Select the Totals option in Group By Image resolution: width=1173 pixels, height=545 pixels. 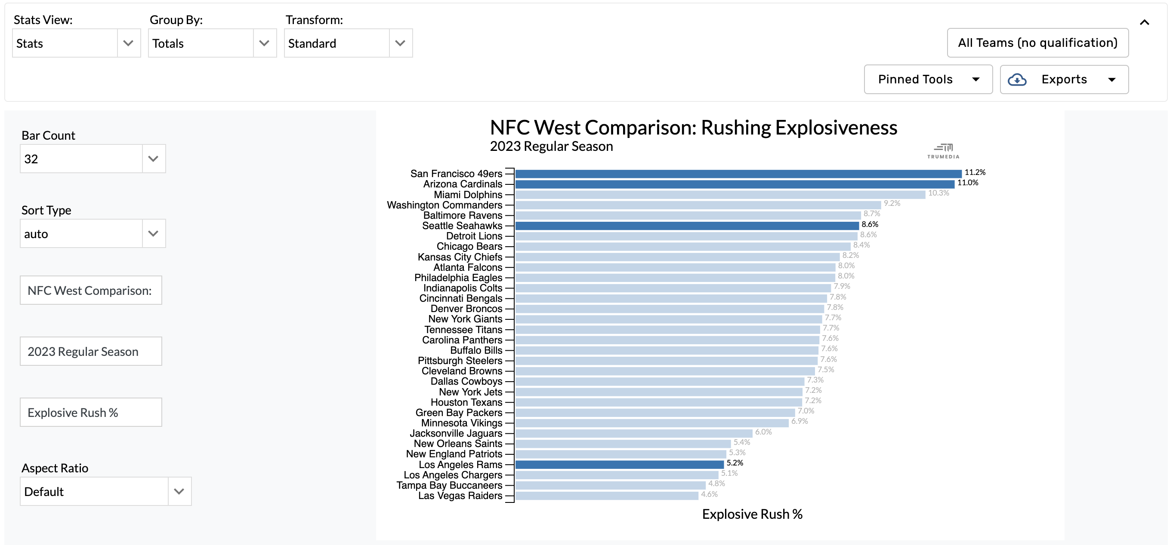pos(201,43)
